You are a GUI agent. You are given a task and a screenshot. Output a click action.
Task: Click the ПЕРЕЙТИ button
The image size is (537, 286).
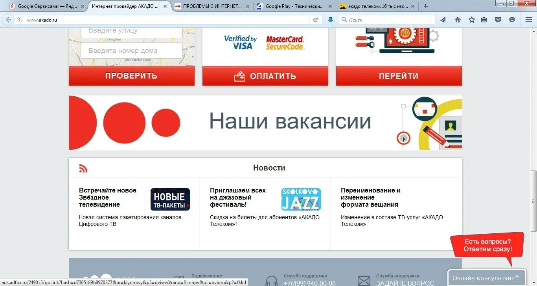pyautogui.click(x=399, y=76)
